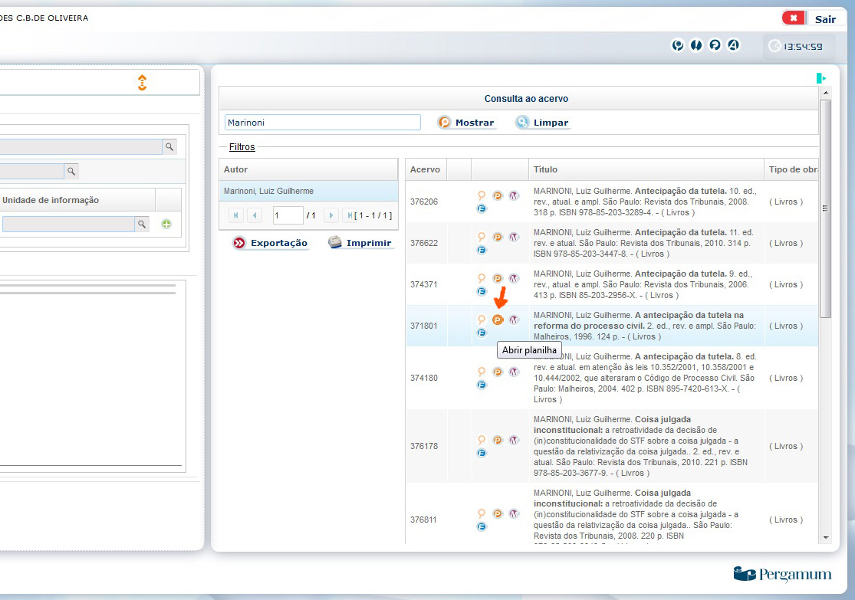Click blue E icon in row 376622
The width and height of the screenshot is (855, 600).
click(x=482, y=250)
